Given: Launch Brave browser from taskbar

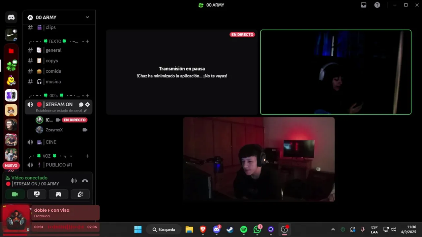Looking at the screenshot, I should 203,229.
